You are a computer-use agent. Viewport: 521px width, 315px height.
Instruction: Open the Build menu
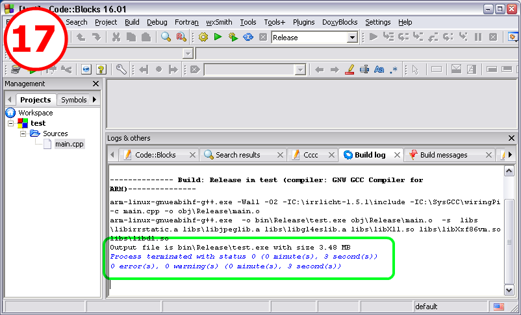point(132,22)
